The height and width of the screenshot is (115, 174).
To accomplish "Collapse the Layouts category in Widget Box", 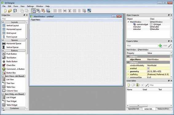I will [3, 22].
